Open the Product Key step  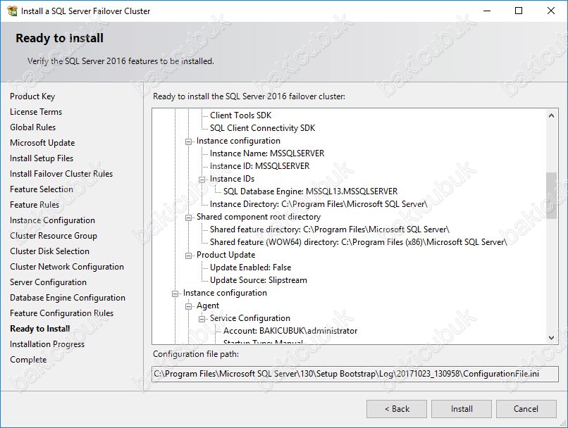(x=32, y=96)
